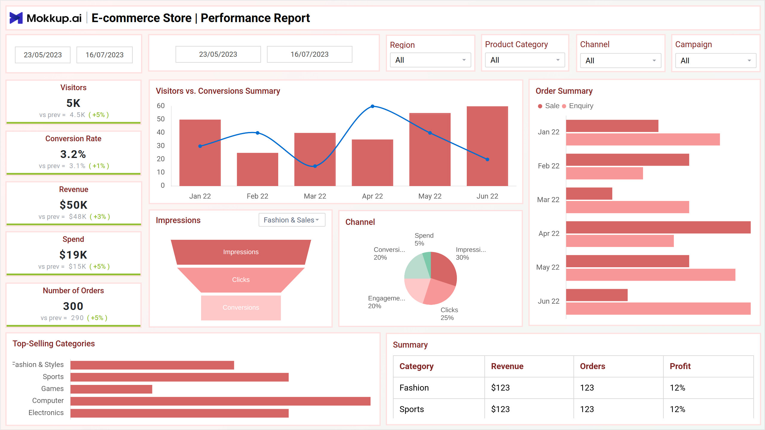Click the Mokkup.ai logo icon
Image resolution: width=765 pixels, height=430 pixels.
pyautogui.click(x=16, y=18)
